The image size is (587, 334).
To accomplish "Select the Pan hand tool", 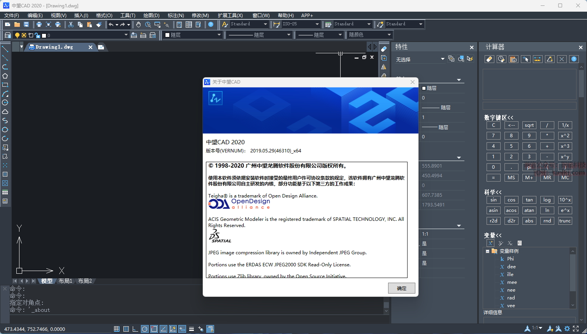I will pos(139,24).
